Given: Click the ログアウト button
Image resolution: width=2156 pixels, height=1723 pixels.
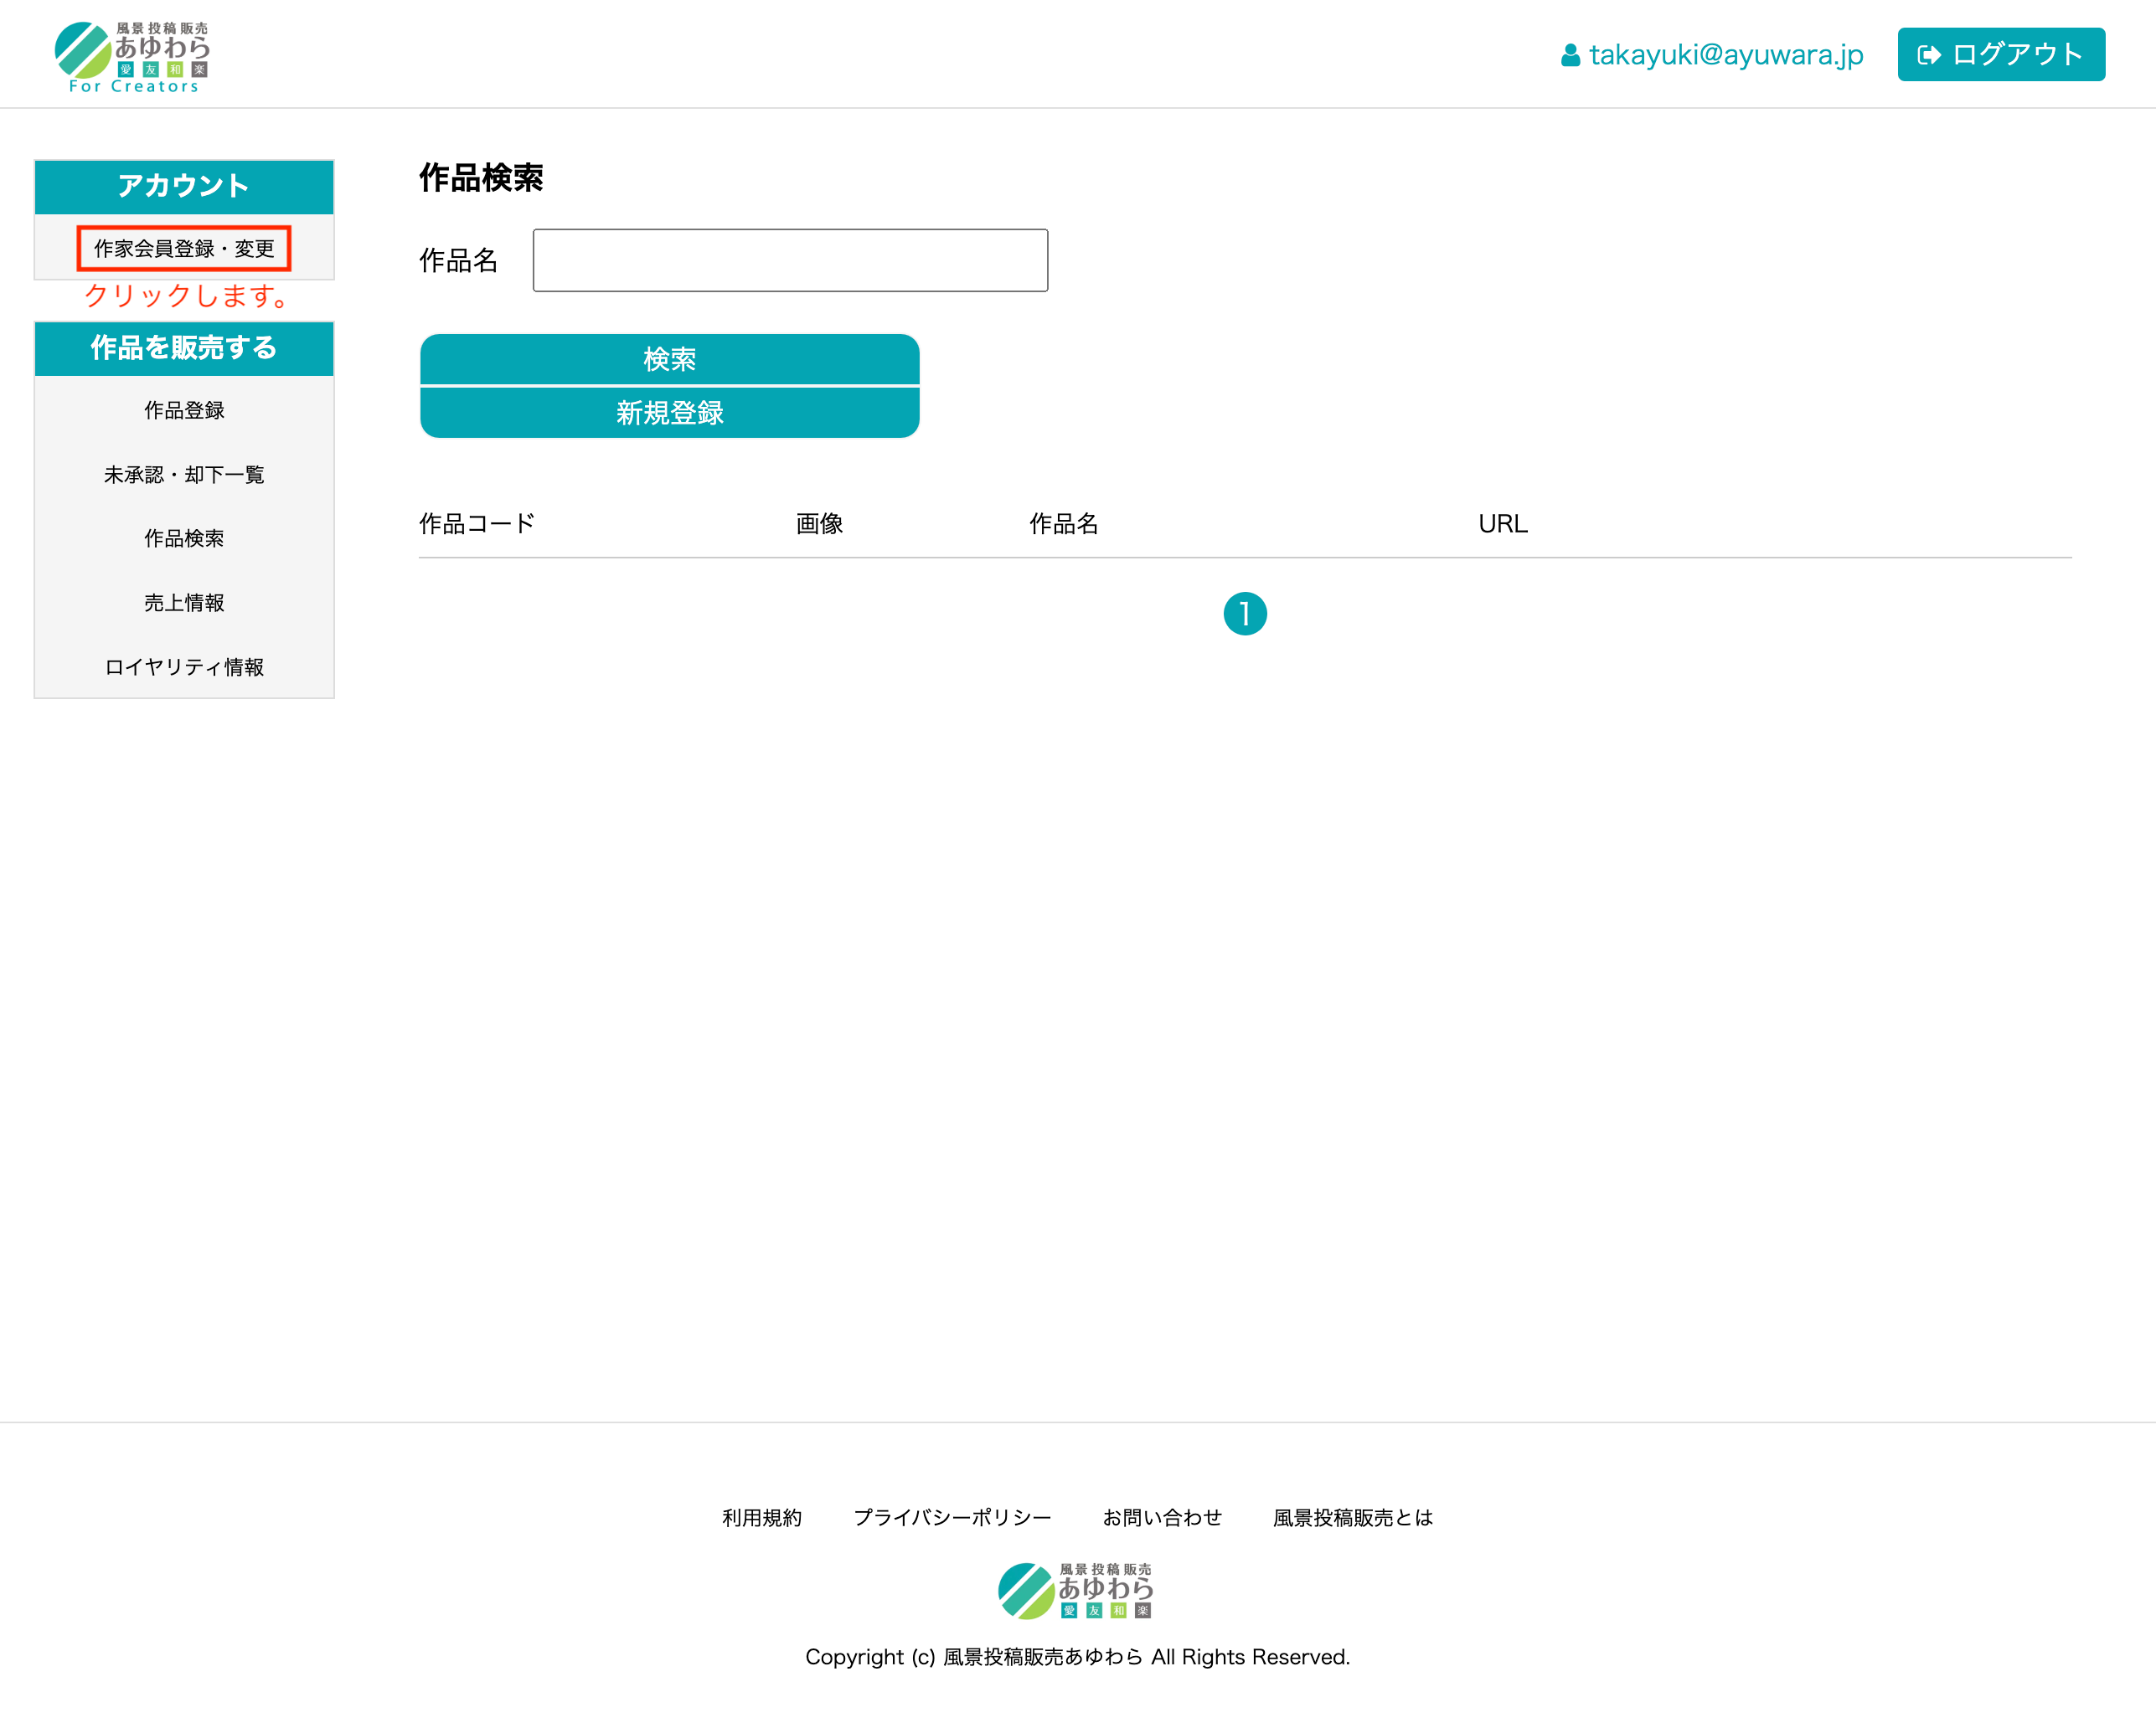Looking at the screenshot, I should (x=2001, y=54).
